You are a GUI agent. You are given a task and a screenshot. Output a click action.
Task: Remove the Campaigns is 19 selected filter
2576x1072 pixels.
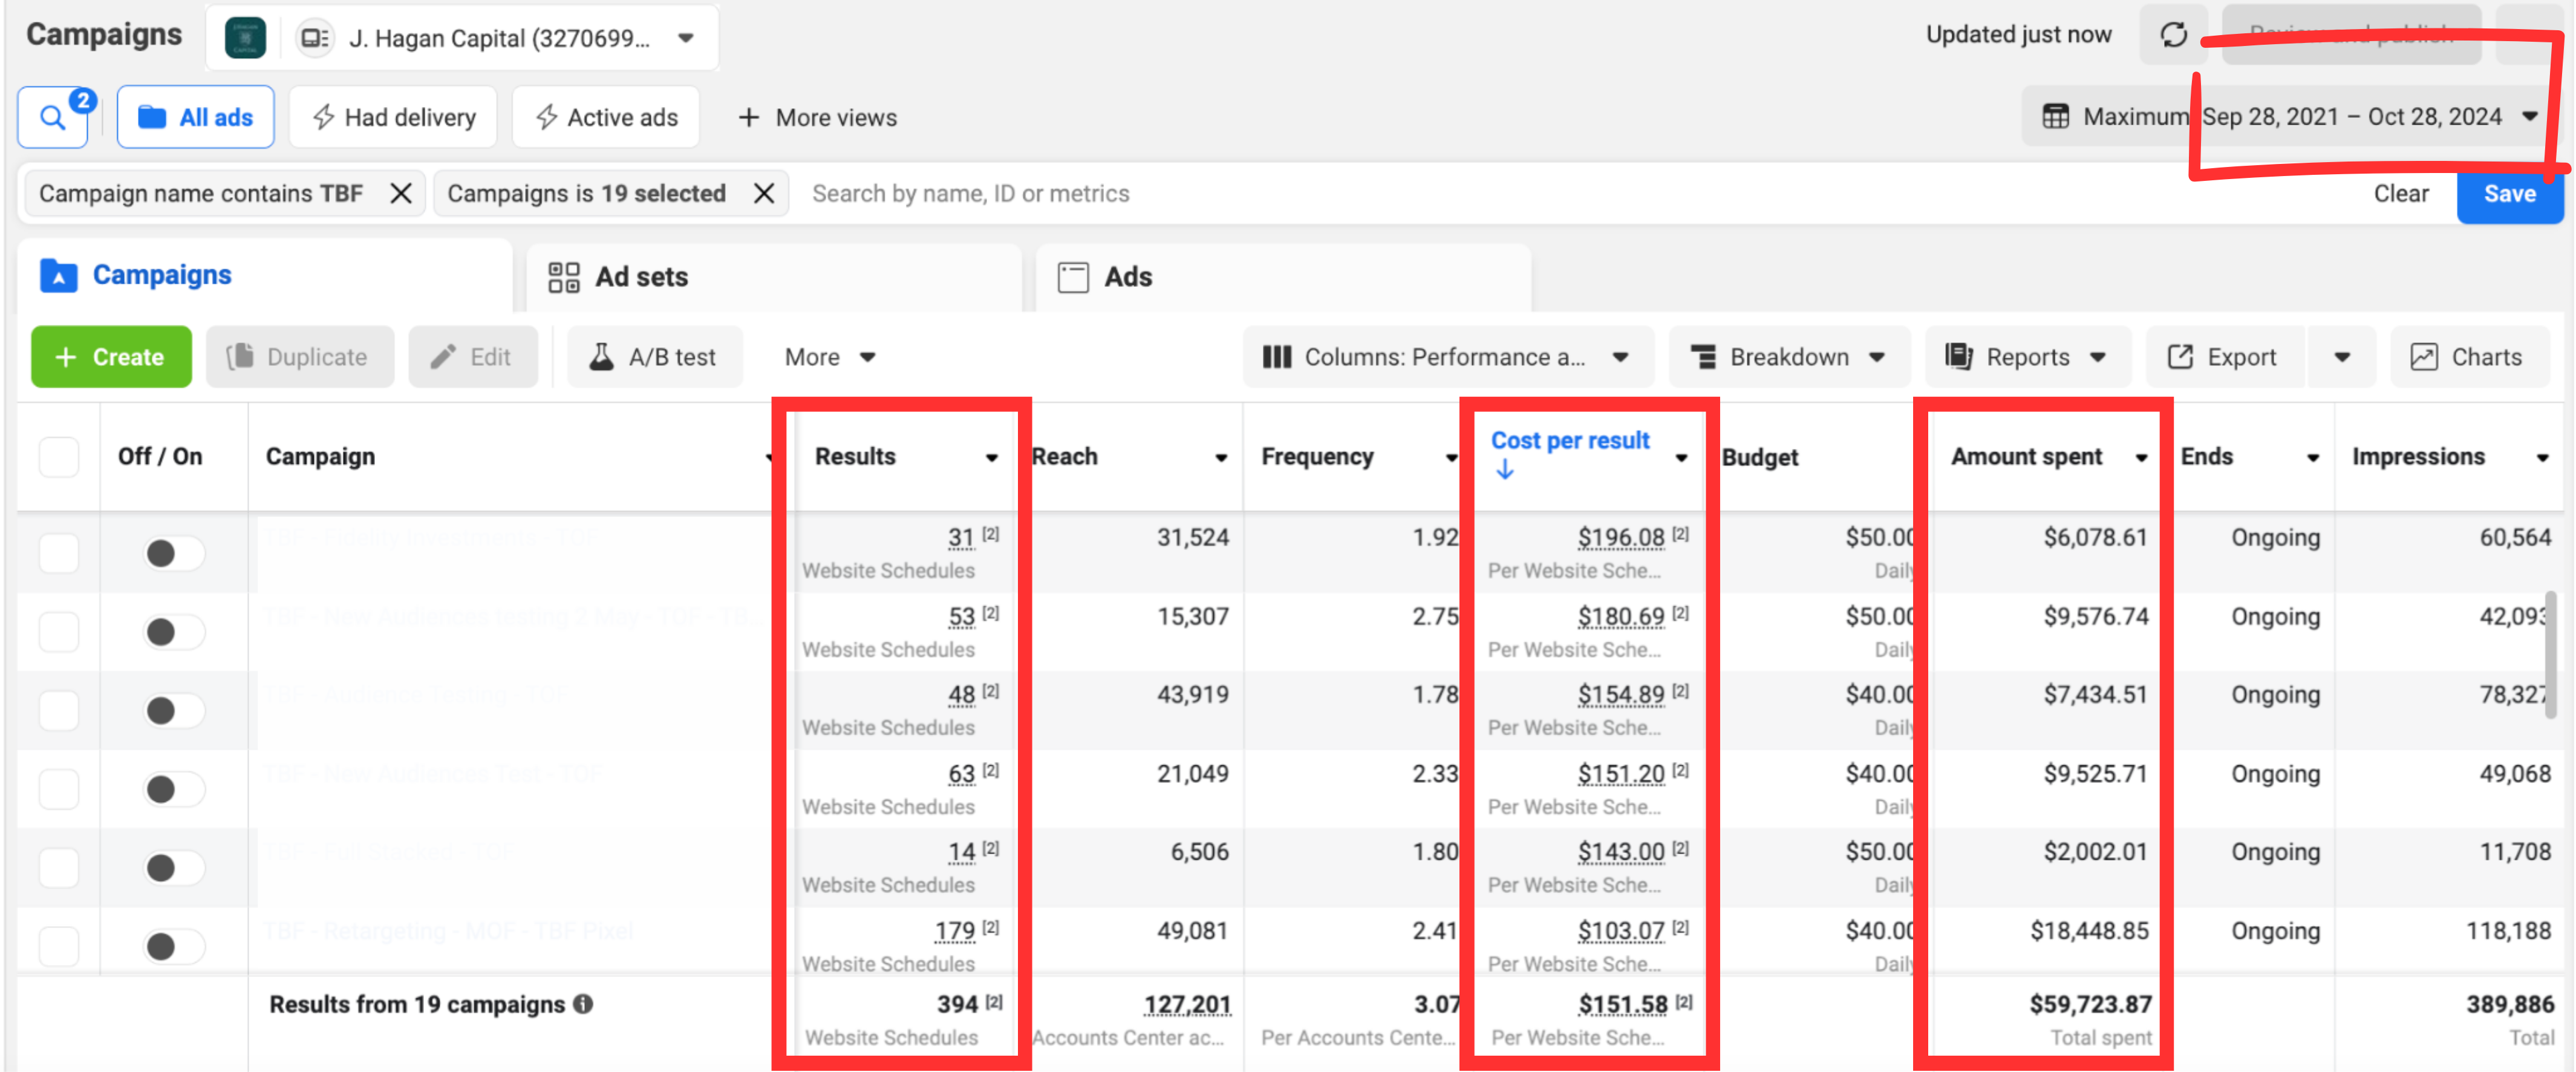(x=764, y=193)
